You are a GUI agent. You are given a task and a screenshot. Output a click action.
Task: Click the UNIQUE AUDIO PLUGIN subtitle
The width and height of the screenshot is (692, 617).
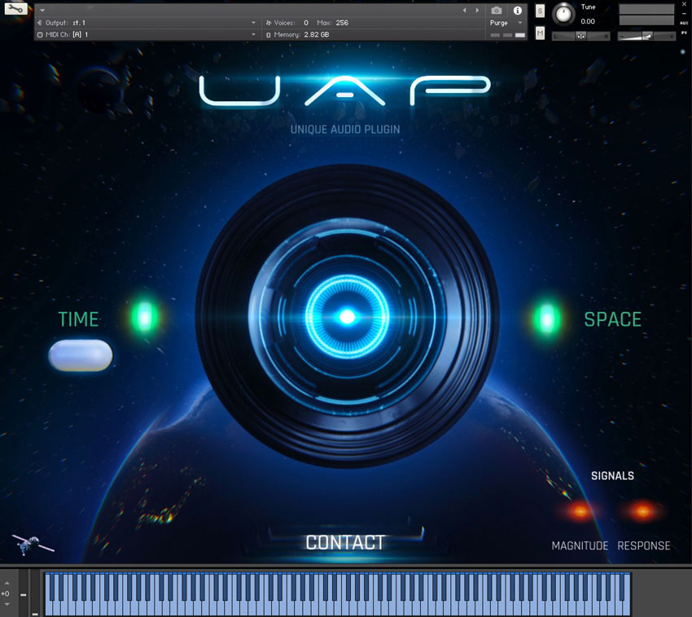(345, 130)
